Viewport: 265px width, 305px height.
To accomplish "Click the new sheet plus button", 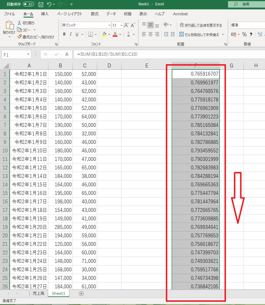I will tap(81, 293).
